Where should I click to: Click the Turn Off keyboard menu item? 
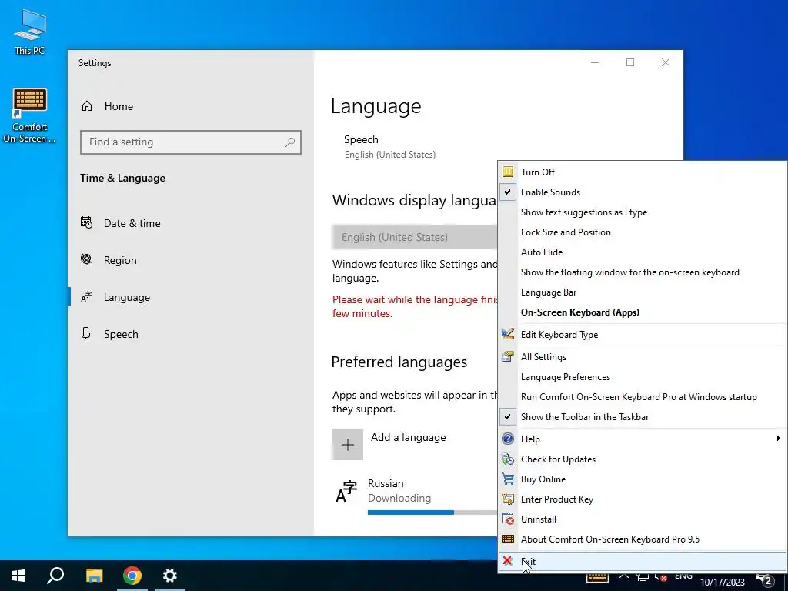tap(643, 172)
